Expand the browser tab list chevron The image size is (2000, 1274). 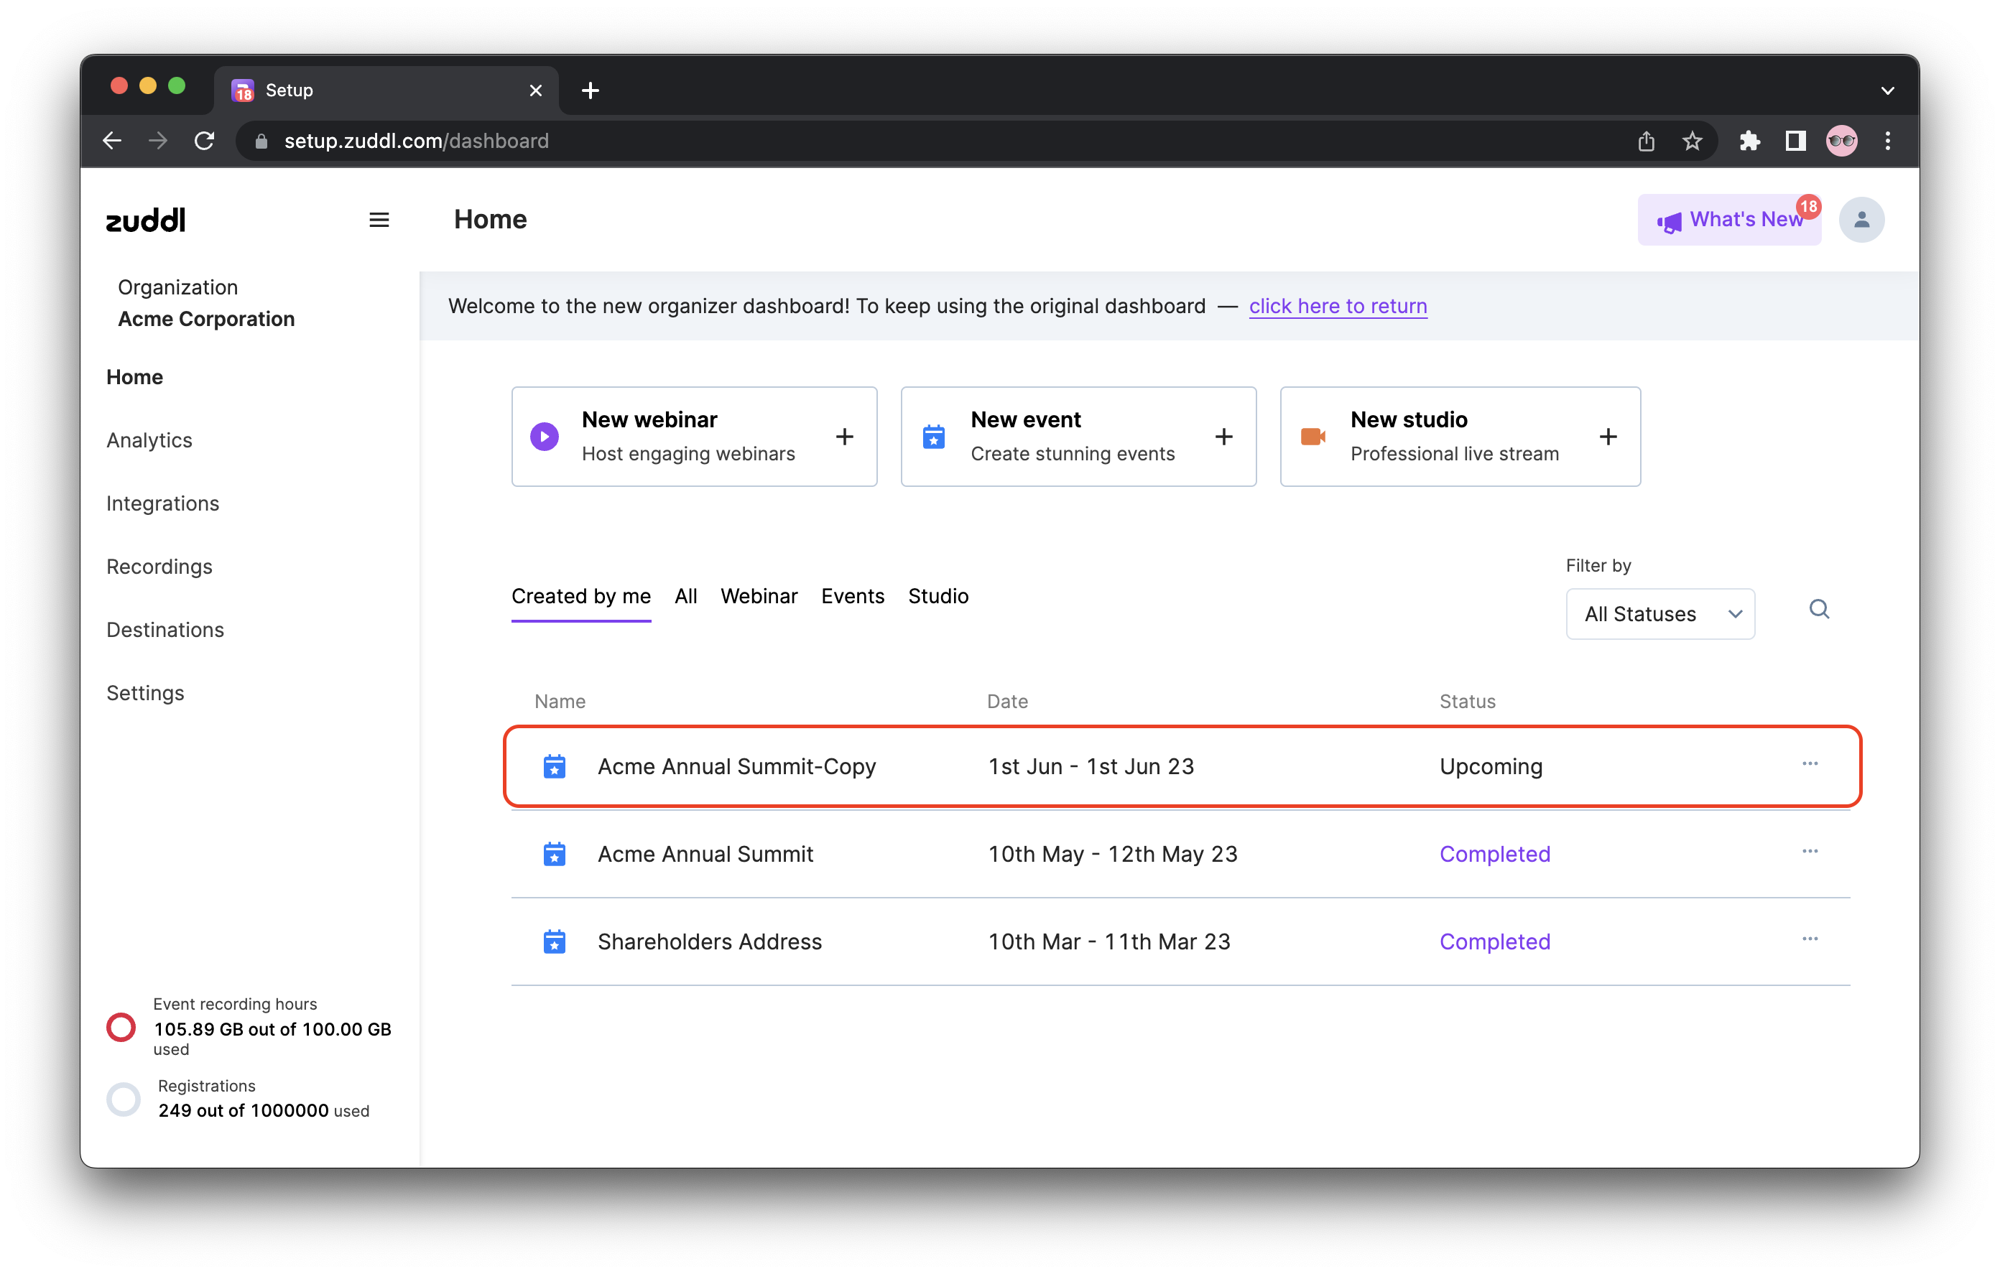[1887, 90]
